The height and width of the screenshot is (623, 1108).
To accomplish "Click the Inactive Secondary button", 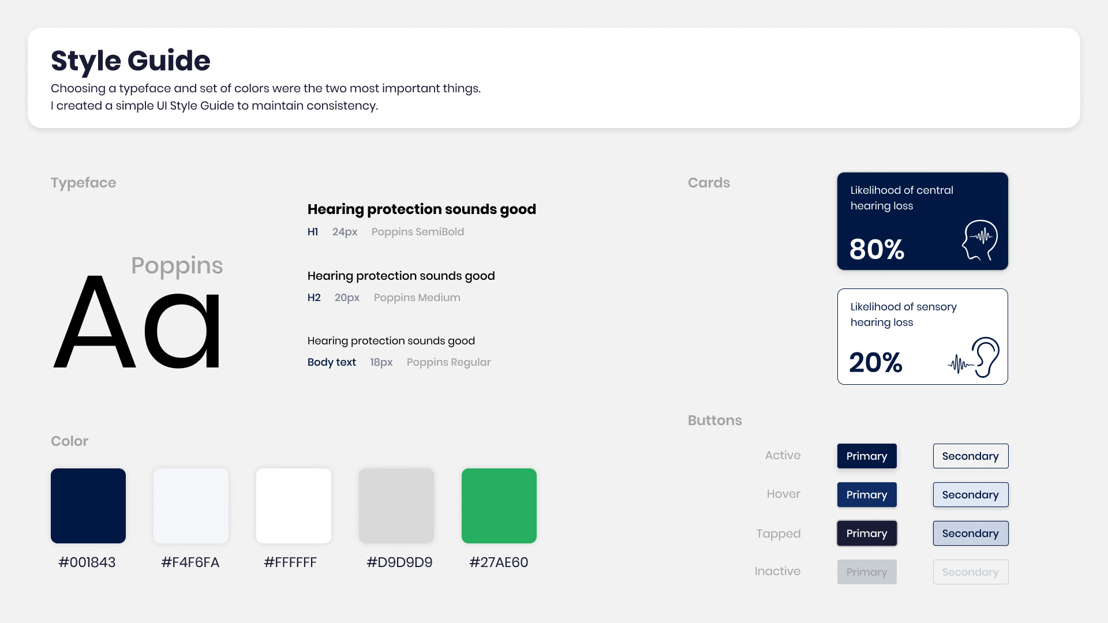I will click(x=971, y=572).
